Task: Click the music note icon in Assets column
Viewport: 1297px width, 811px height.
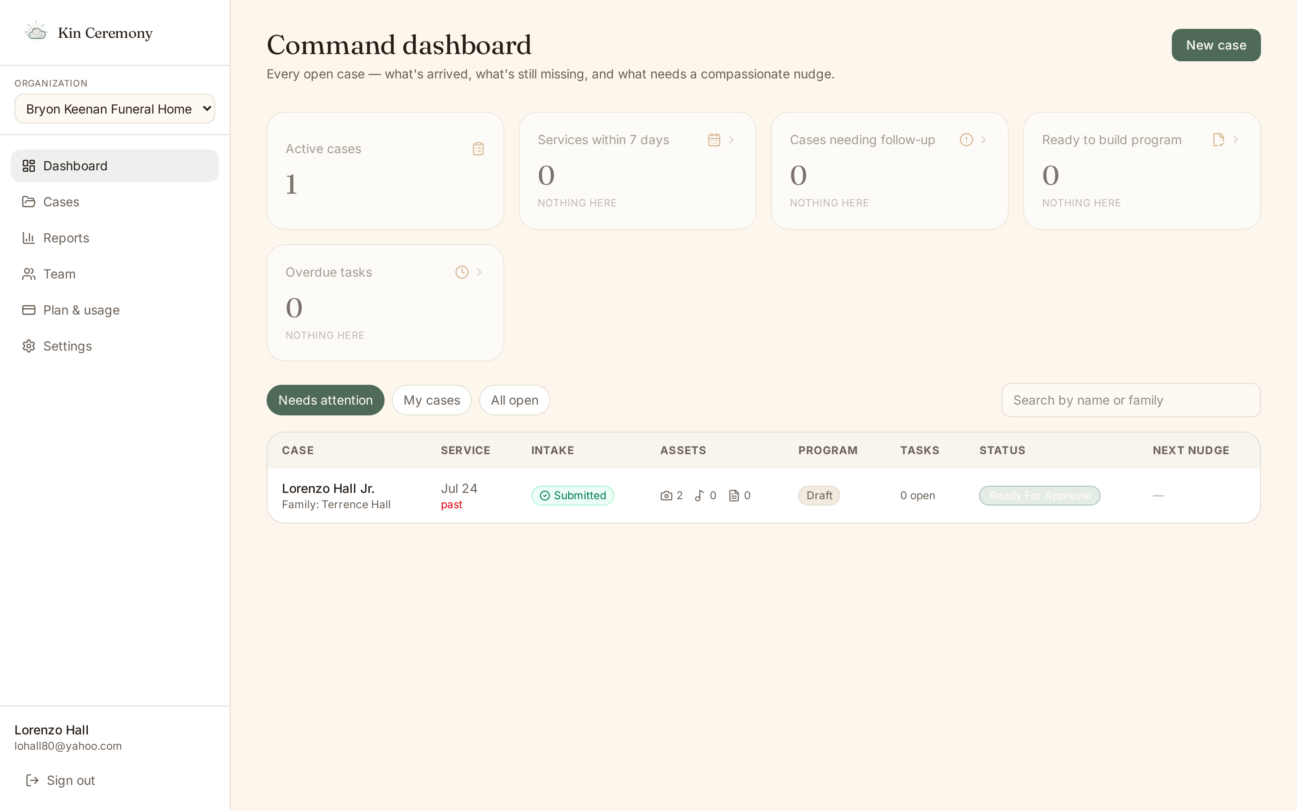Action: click(699, 496)
